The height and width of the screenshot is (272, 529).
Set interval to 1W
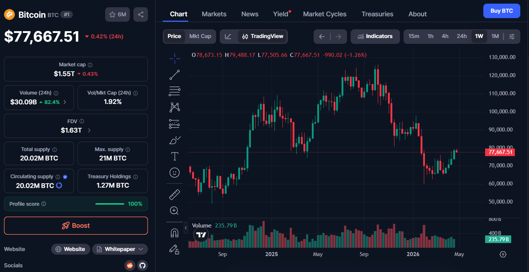[479, 37]
